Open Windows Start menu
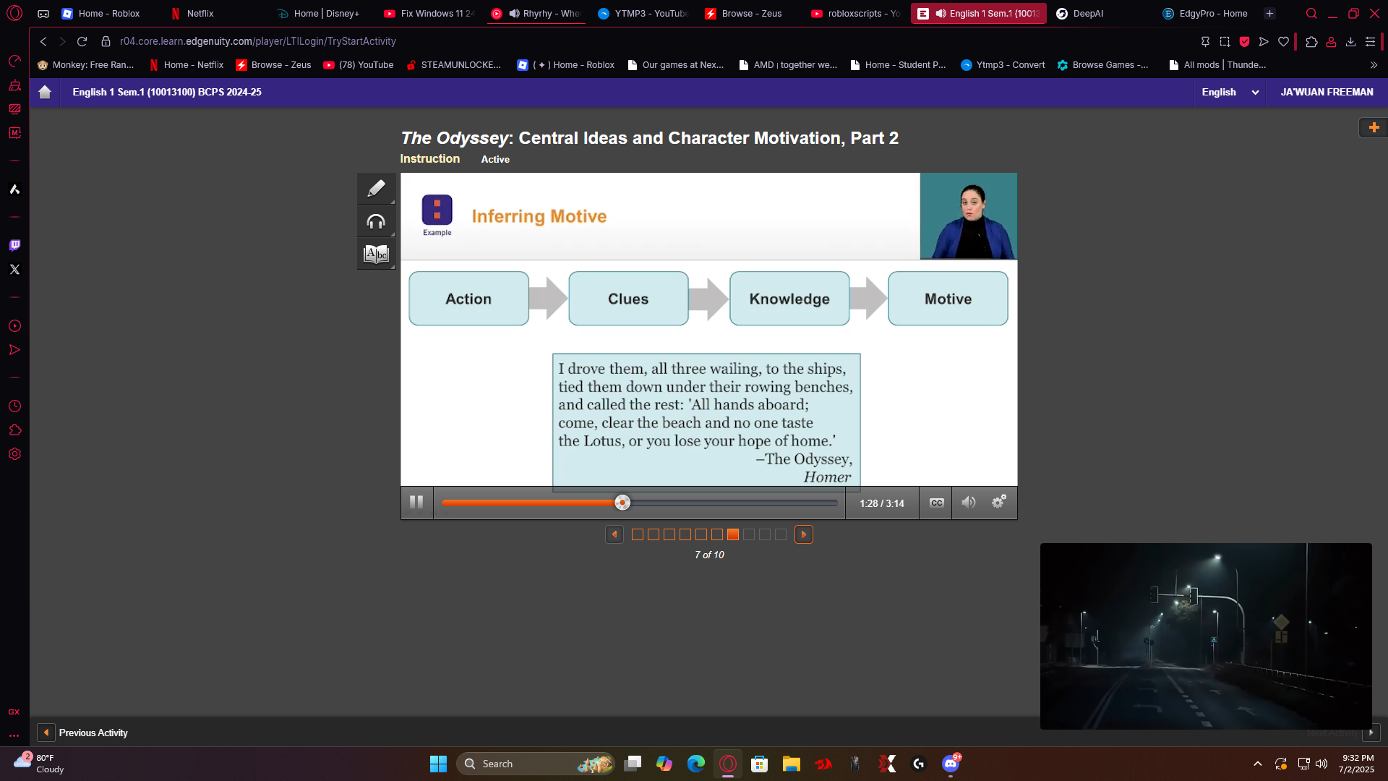This screenshot has height=781, width=1388. click(x=438, y=764)
